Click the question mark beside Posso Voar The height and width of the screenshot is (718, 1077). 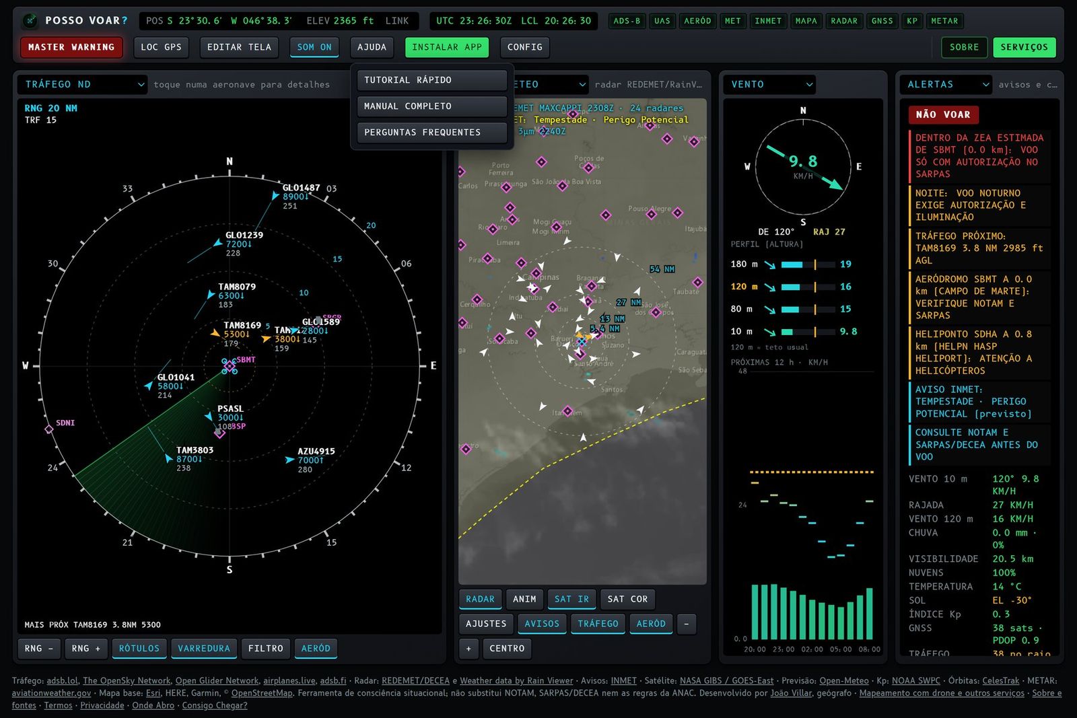125,21
